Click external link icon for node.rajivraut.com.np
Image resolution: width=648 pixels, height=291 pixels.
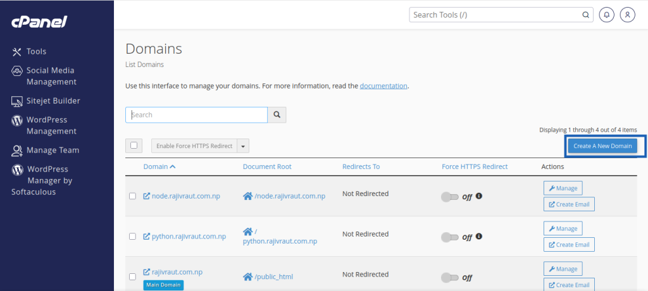click(x=146, y=196)
